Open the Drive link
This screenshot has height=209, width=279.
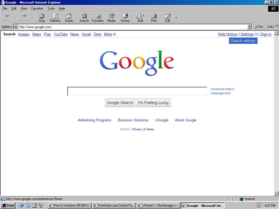[x=98, y=34]
